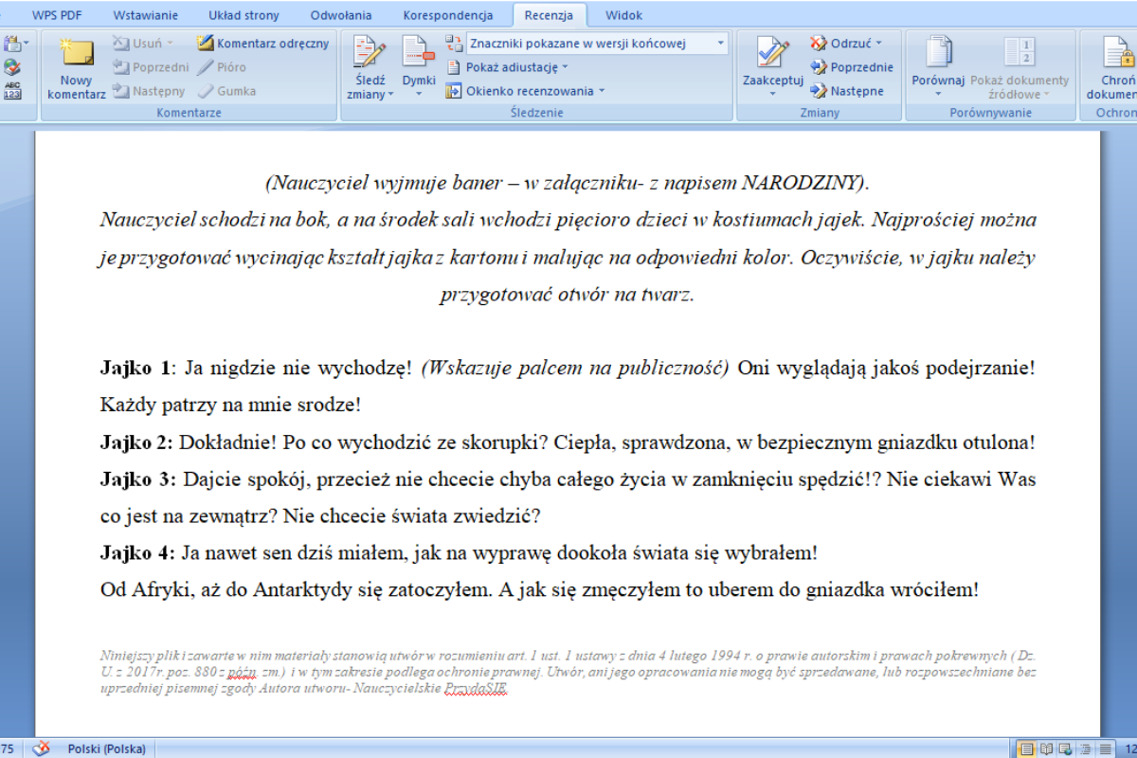The height and width of the screenshot is (758, 1137).
Task: Click the proofing errors icon in status bar
Action: (x=41, y=749)
